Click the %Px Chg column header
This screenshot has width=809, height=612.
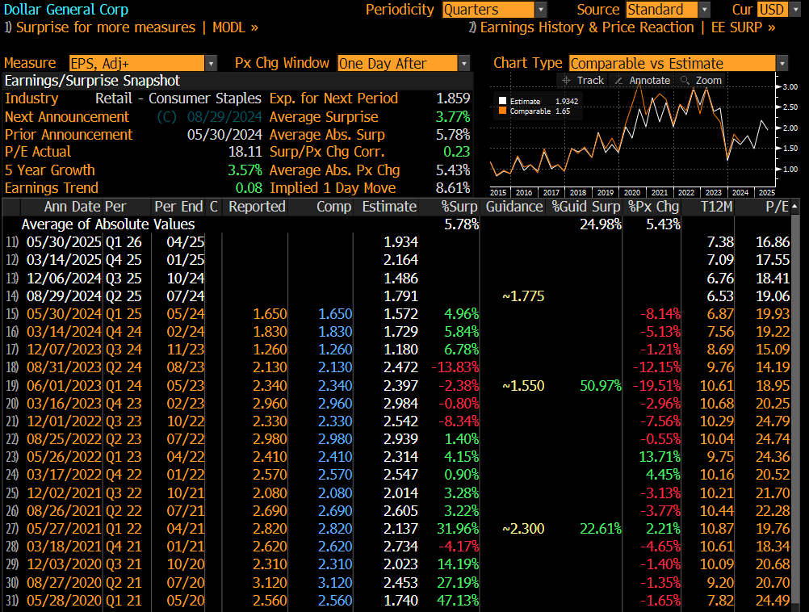point(654,207)
